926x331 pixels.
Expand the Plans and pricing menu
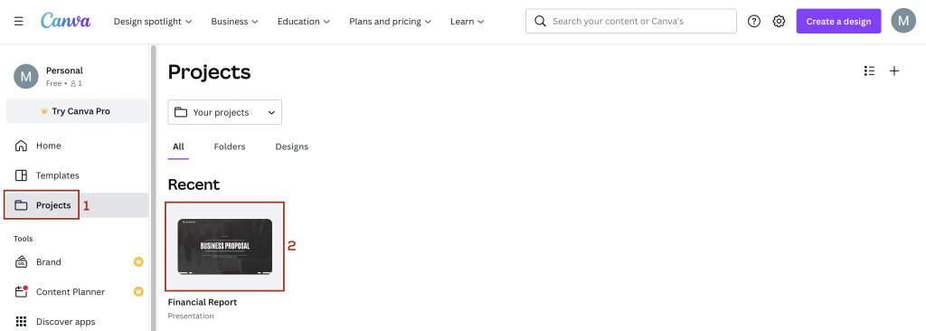391,22
